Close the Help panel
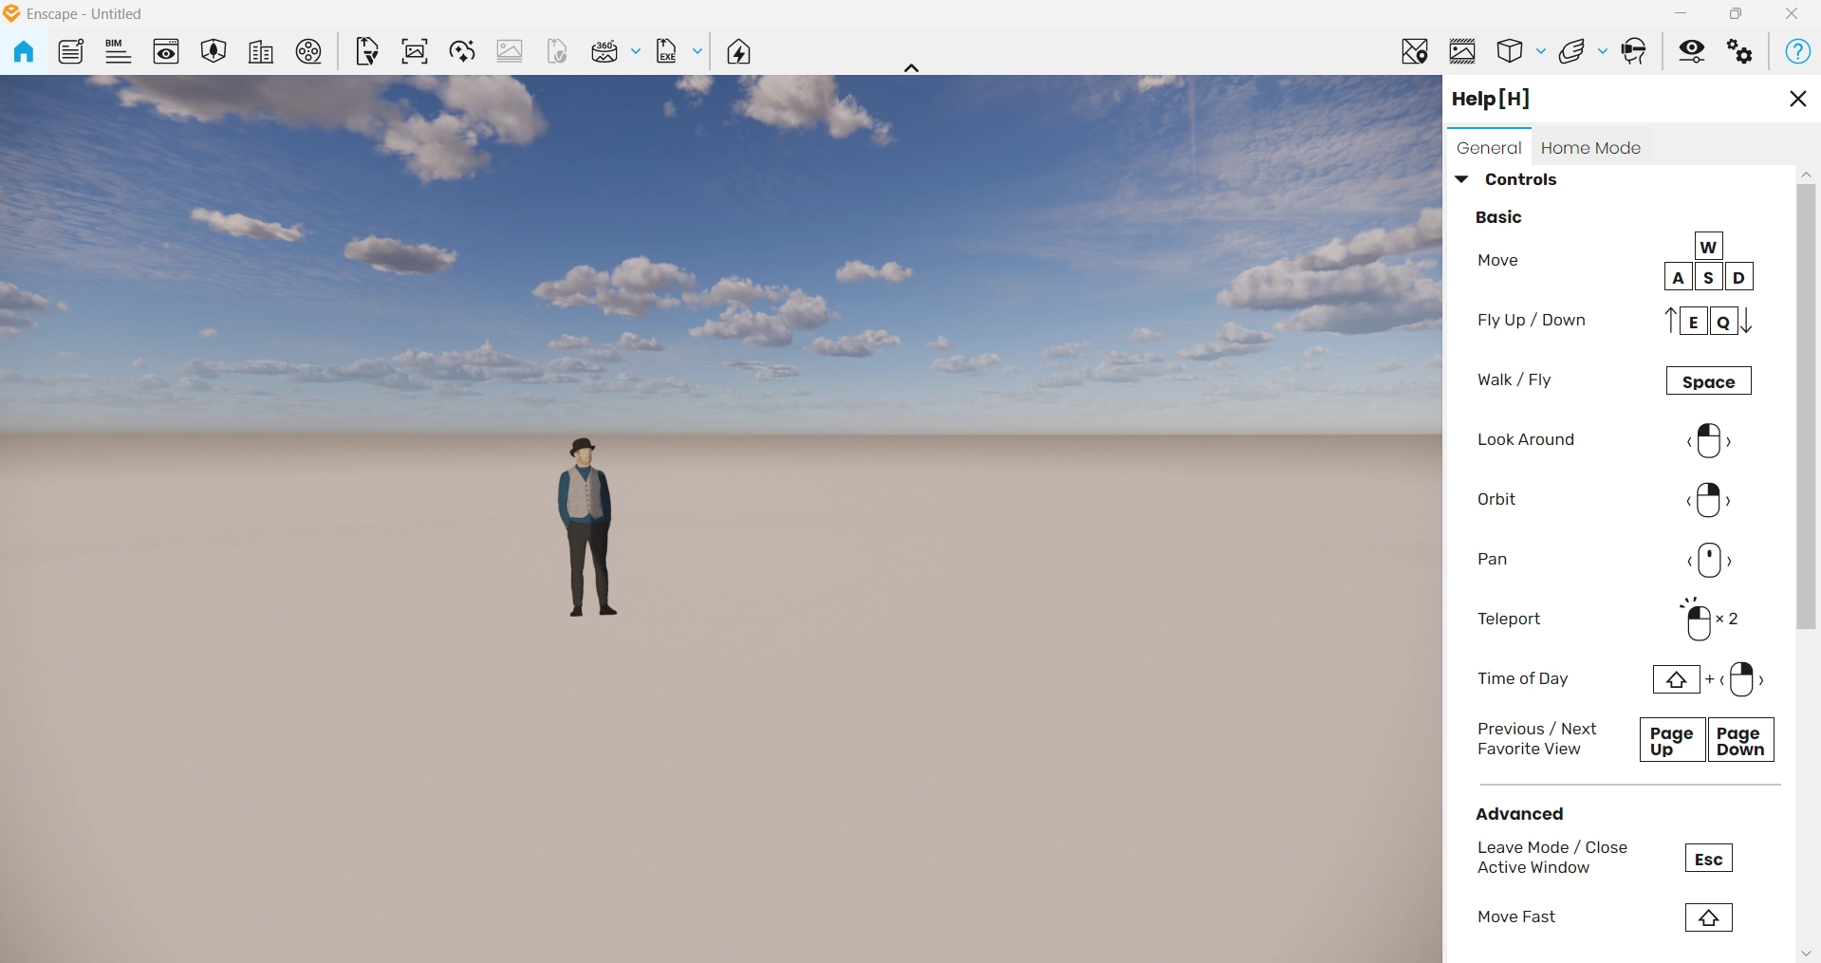Screen dimensions: 1821x963 1797,99
